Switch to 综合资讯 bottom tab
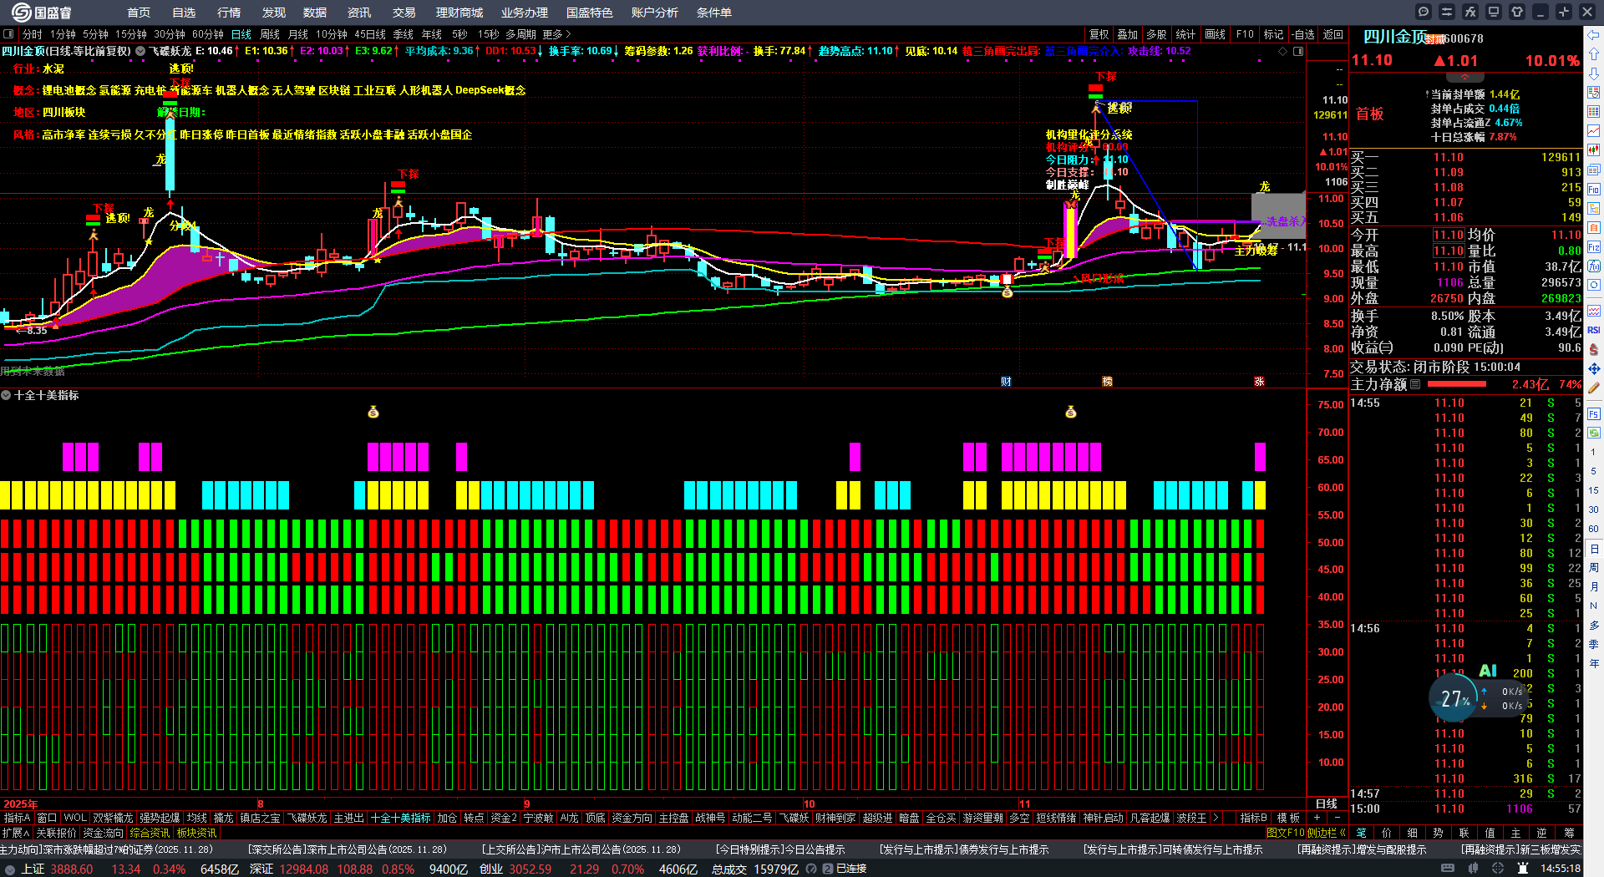This screenshot has width=1604, height=877. (x=150, y=833)
